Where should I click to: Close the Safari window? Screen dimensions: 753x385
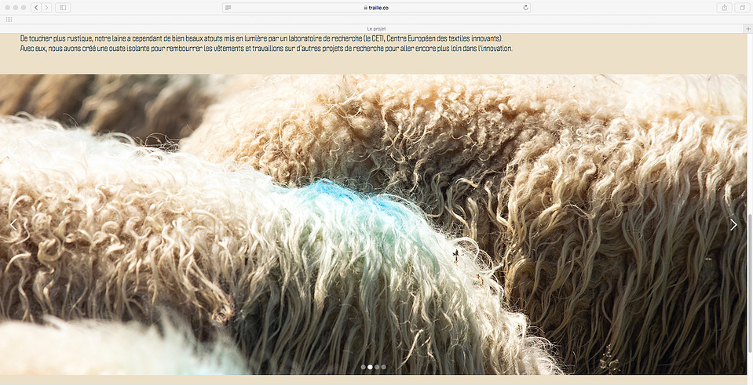pyautogui.click(x=7, y=8)
